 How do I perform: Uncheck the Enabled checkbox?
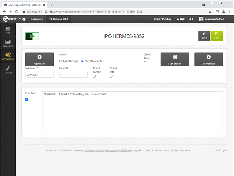[x=27, y=99]
